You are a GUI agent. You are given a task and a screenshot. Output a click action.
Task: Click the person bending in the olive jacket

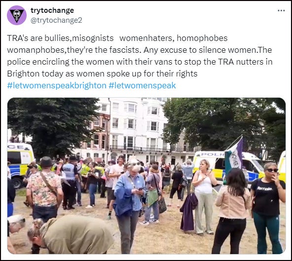click(x=72, y=234)
